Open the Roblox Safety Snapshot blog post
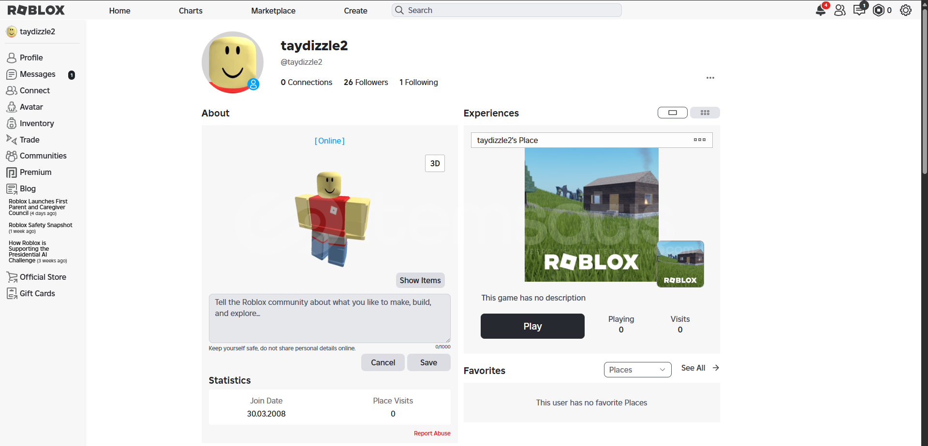Screen dimensions: 928x446 [x=41, y=228]
